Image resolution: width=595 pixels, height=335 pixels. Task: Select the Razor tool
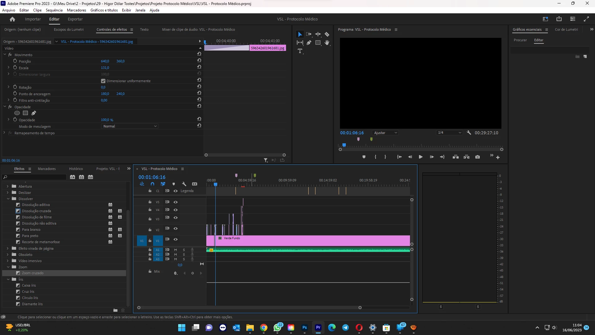coord(327,34)
